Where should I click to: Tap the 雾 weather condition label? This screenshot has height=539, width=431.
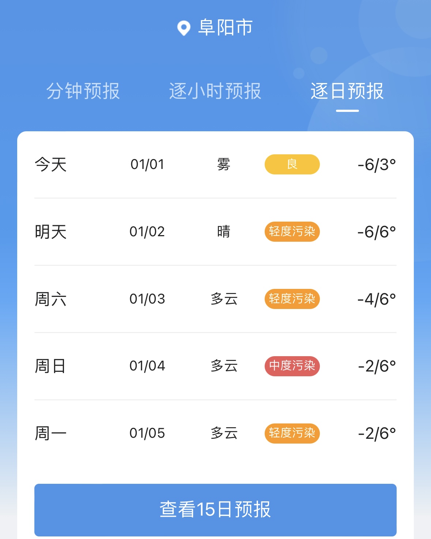pos(224,165)
